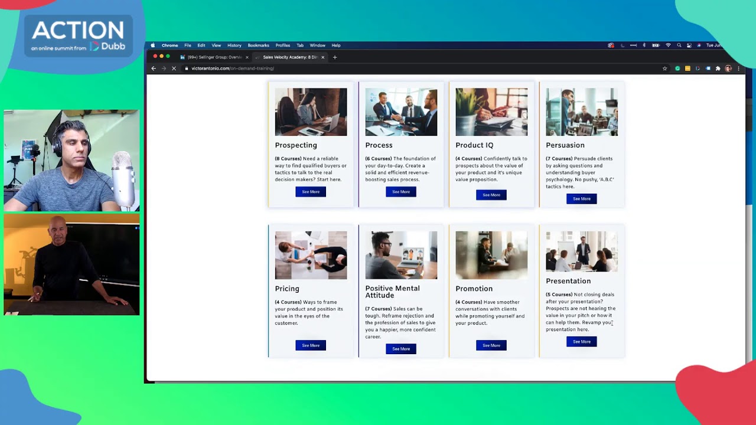Open the Product IQ card image
This screenshot has width=756, height=425.
click(491, 112)
